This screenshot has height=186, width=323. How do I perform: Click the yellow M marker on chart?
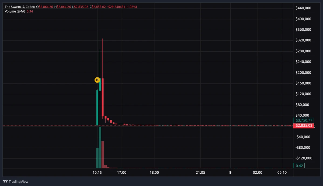coord(97,80)
